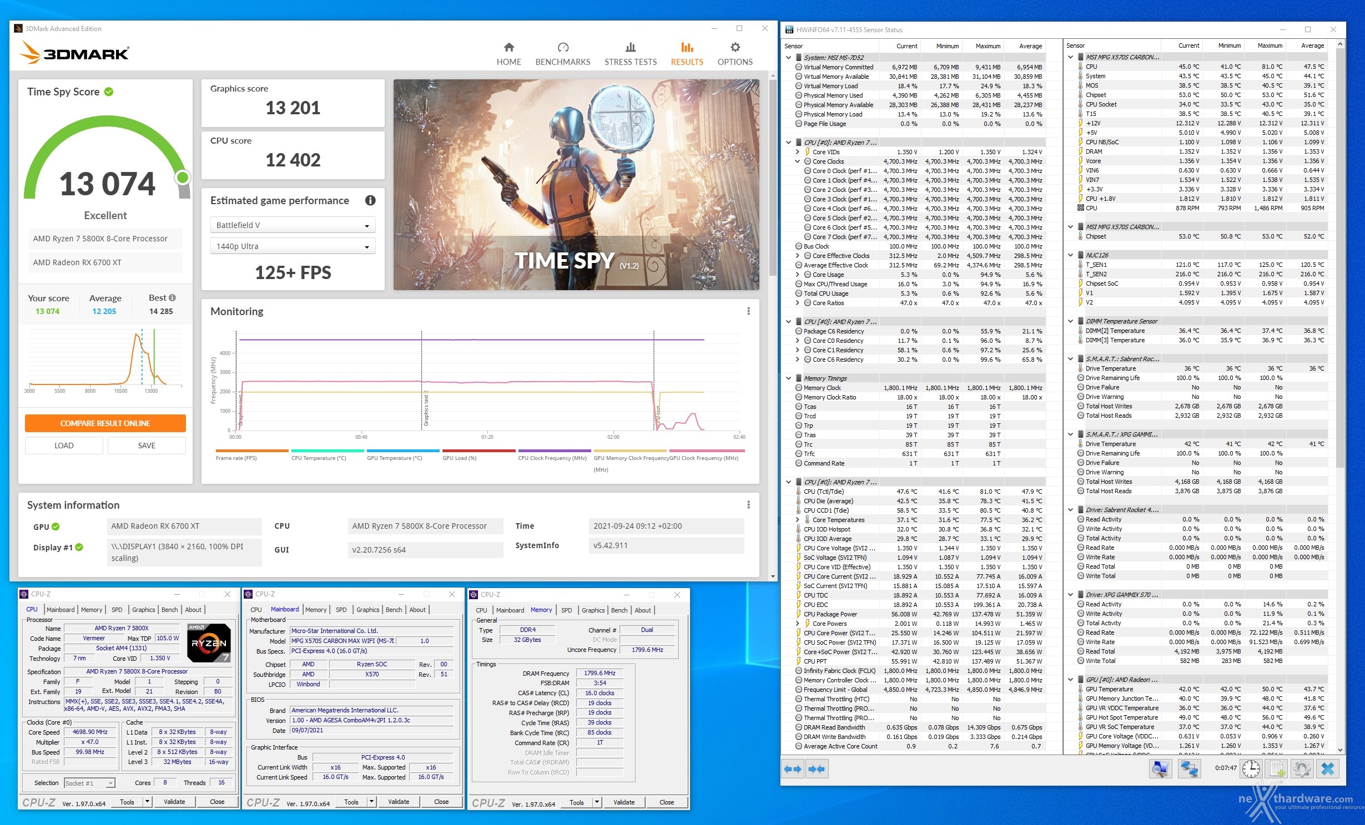The width and height of the screenshot is (1365, 825).
Task: Click the LOAD button
Action: click(x=64, y=446)
